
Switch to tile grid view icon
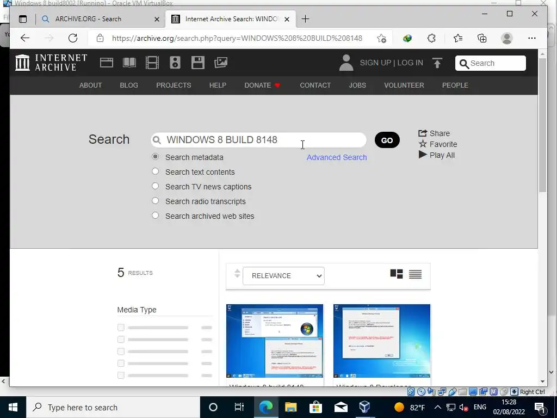pyautogui.click(x=397, y=274)
